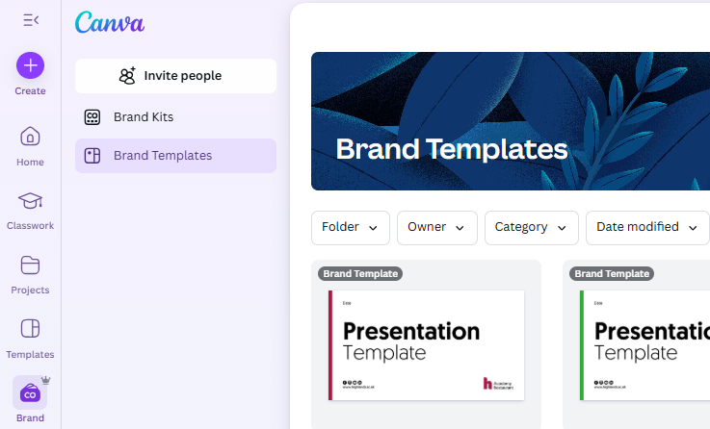Click the Invite people button
The height and width of the screenshot is (429, 710).
(x=175, y=76)
